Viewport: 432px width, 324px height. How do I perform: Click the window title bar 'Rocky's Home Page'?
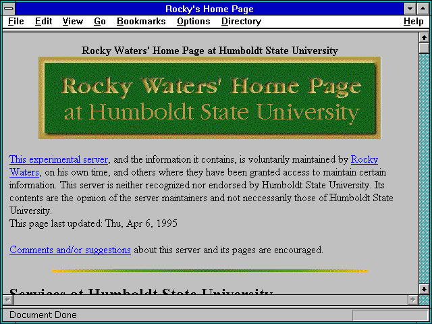pos(209,9)
